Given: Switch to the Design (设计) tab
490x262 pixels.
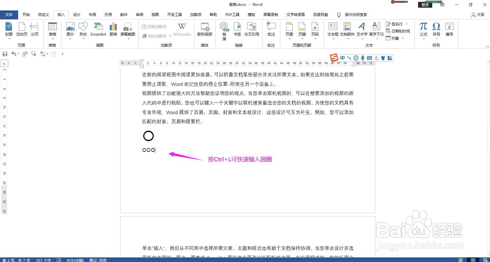Looking at the screenshot, I should coord(77,15).
